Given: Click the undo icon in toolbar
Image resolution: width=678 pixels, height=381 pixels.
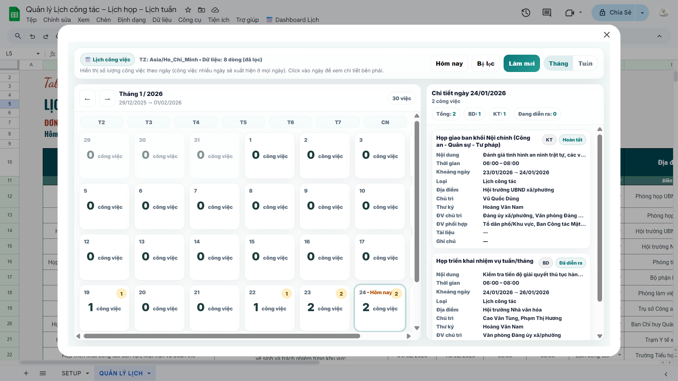Looking at the screenshot, I should click(32, 36).
